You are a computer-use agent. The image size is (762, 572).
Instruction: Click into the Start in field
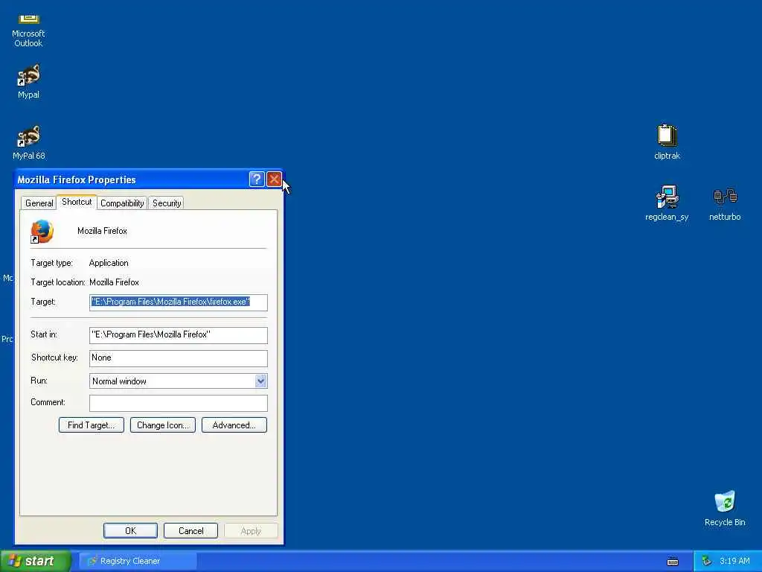click(179, 334)
